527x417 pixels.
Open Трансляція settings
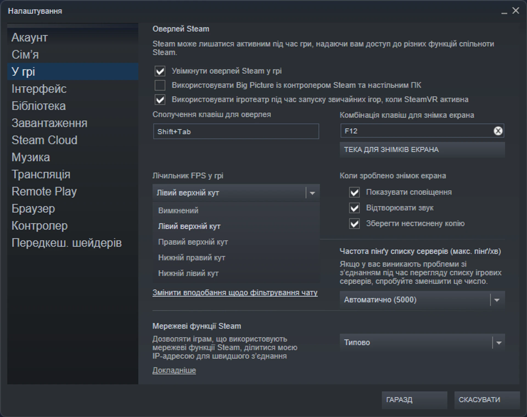click(73, 174)
